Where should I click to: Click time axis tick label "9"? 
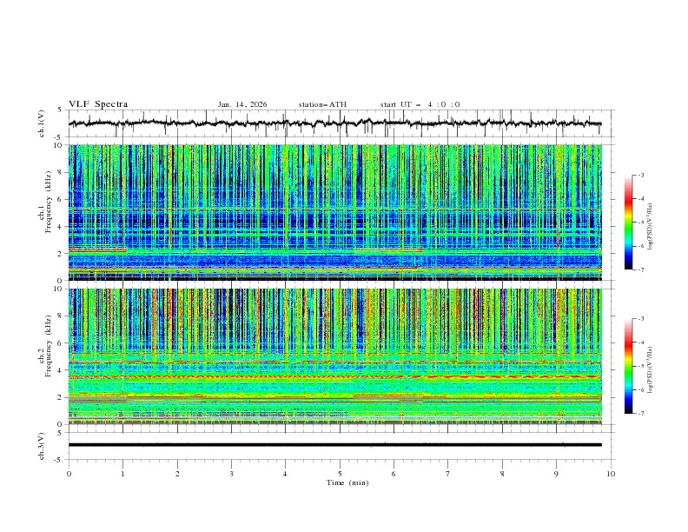(556, 474)
